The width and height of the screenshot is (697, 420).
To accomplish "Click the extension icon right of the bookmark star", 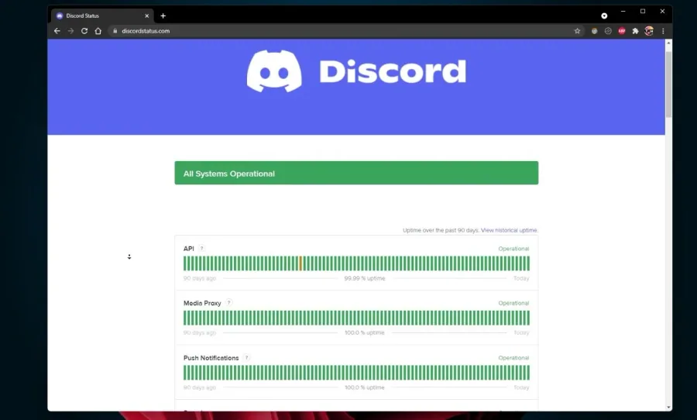I will tap(594, 31).
